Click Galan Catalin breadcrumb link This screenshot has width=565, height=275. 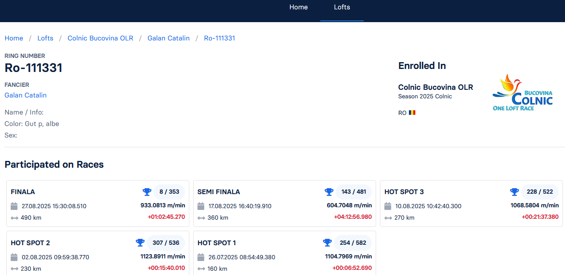[x=168, y=38]
